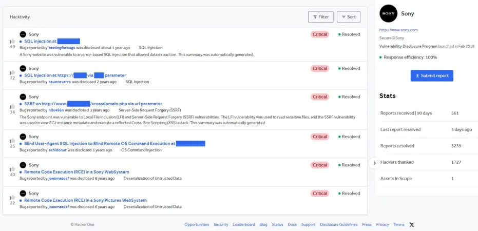The height and width of the screenshot is (231, 478).
Task: Visit the kauenavarro reporter profile
Action: tap(60, 82)
